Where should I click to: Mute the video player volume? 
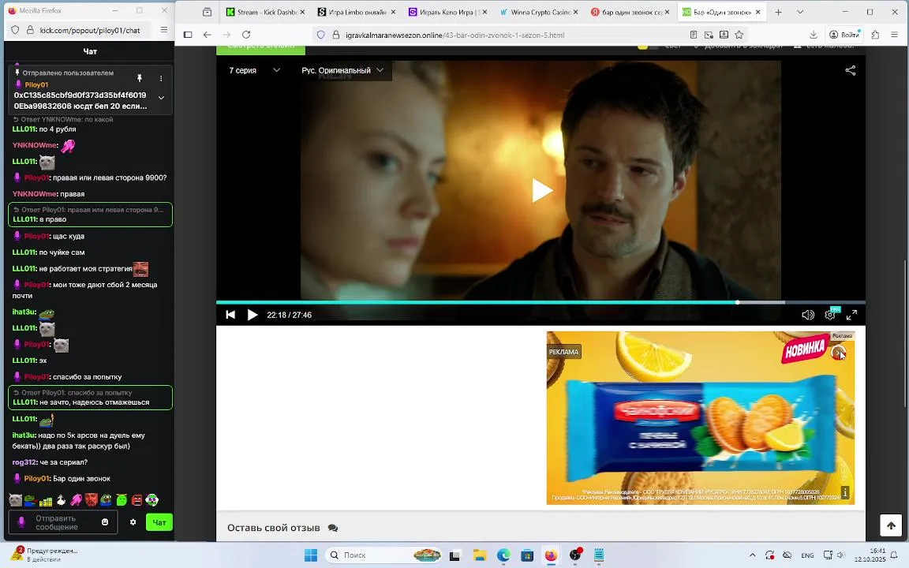coord(807,315)
